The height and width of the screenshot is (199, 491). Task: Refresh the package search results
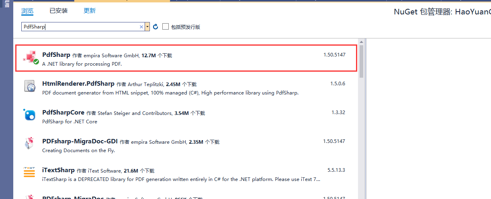tap(155, 27)
